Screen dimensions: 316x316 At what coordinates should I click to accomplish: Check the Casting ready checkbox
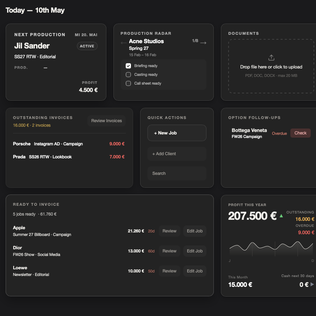[x=128, y=74]
